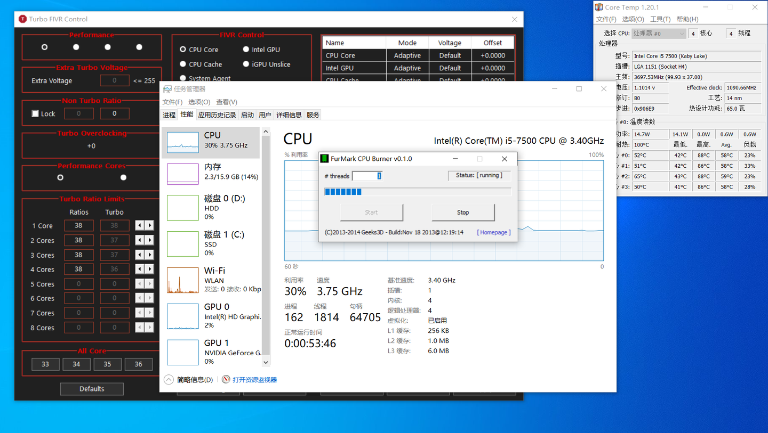The width and height of the screenshot is (768, 433).
Task: Select the CPU Core radio in FIVR Control
Action: tap(182, 50)
